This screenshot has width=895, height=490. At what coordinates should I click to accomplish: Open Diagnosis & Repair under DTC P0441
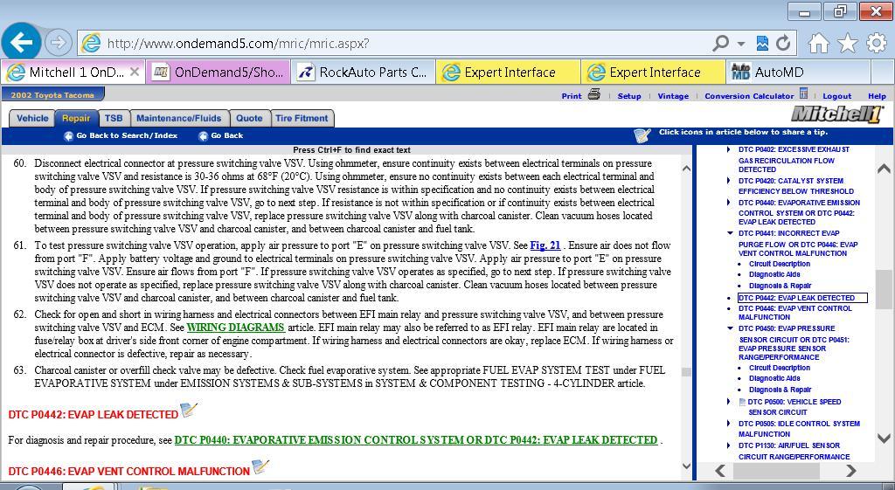click(781, 286)
